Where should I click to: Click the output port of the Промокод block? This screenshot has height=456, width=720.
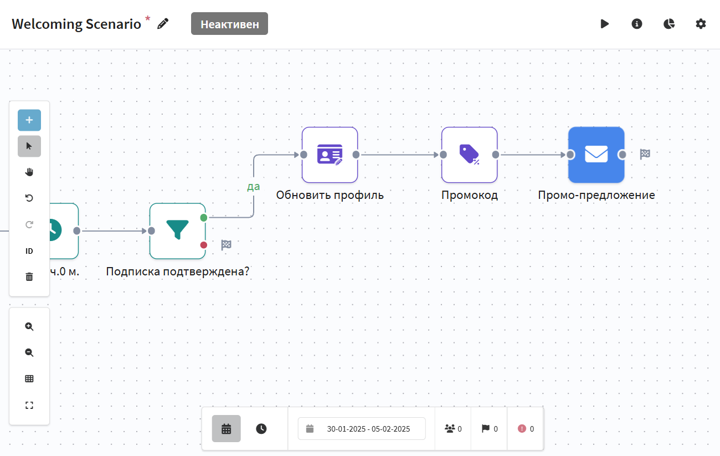pos(496,155)
